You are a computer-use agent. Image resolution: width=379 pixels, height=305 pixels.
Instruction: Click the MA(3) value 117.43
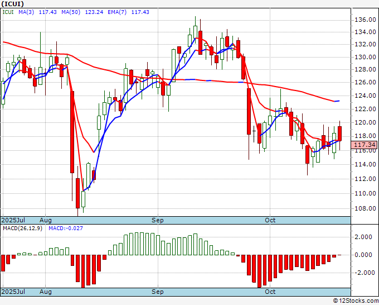pyautogui.click(x=47, y=12)
